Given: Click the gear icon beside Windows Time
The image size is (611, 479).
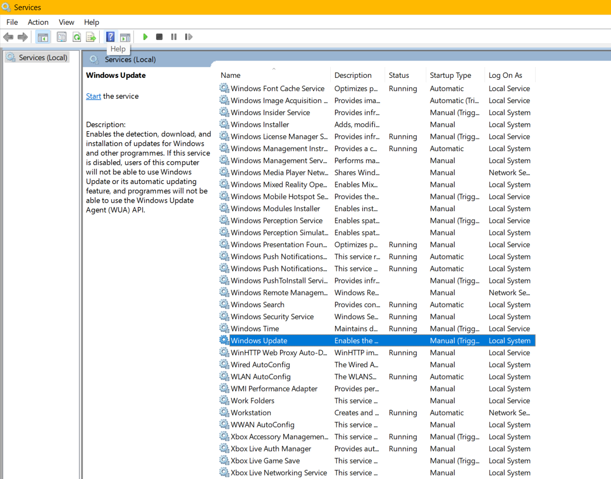Looking at the screenshot, I should click(224, 328).
